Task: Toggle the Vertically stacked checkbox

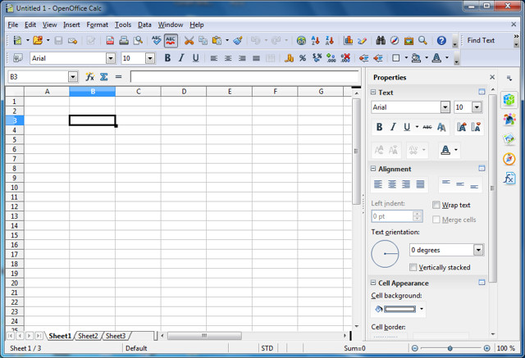Action: pyautogui.click(x=413, y=267)
